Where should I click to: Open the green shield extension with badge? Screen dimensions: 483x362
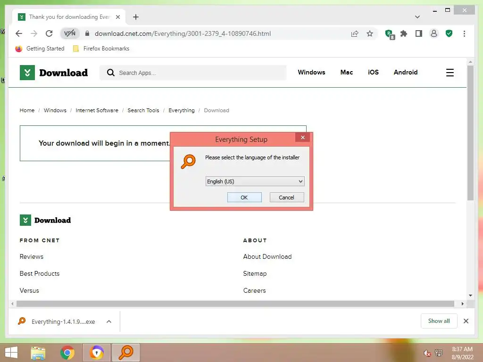(390, 34)
